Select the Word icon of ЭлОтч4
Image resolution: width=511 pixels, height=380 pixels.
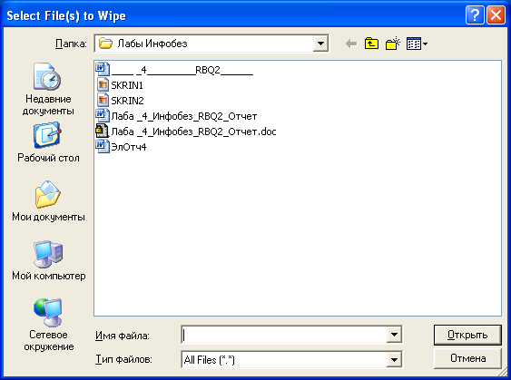[x=103, y=146]
